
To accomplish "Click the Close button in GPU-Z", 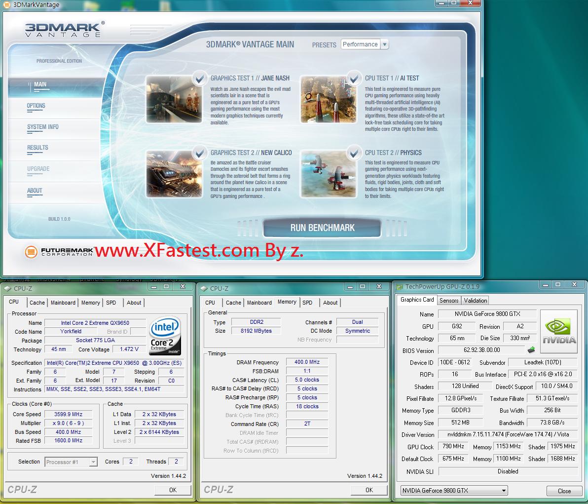I will point(564,491).
